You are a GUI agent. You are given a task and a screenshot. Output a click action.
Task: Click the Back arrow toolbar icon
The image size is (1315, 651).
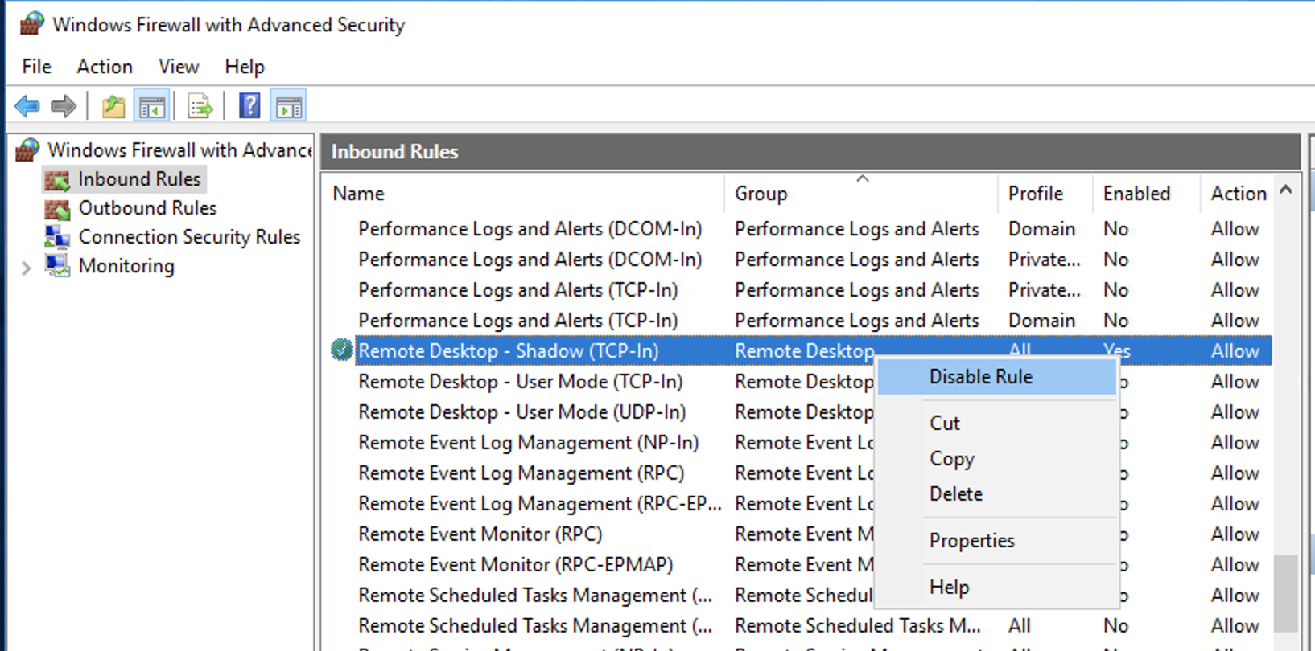[x=27, y=105]
